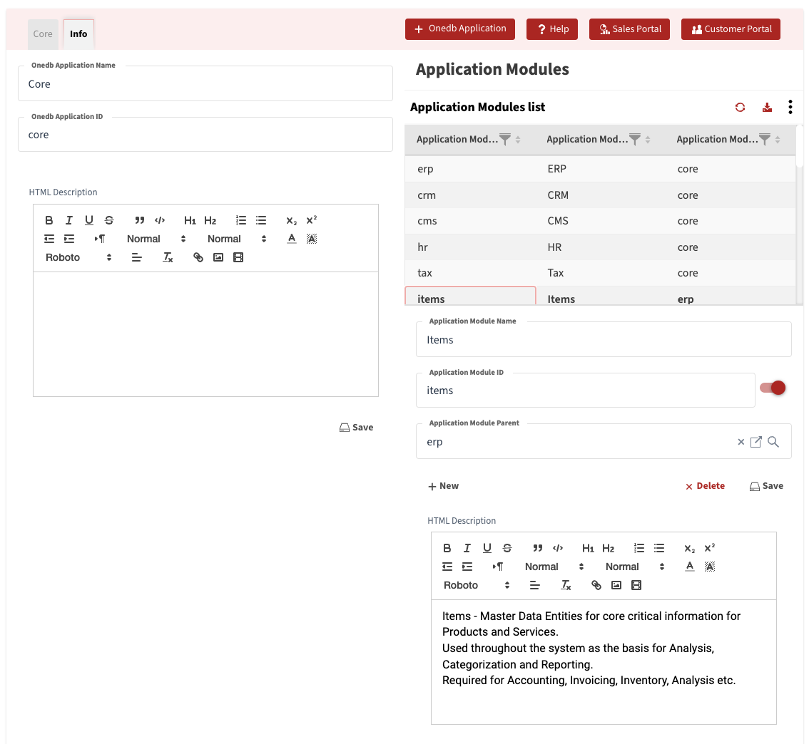This screenshot has width=809, height=744.
Task: Open the three-dot options menu for modules list
Action: (x=790, y=108)
